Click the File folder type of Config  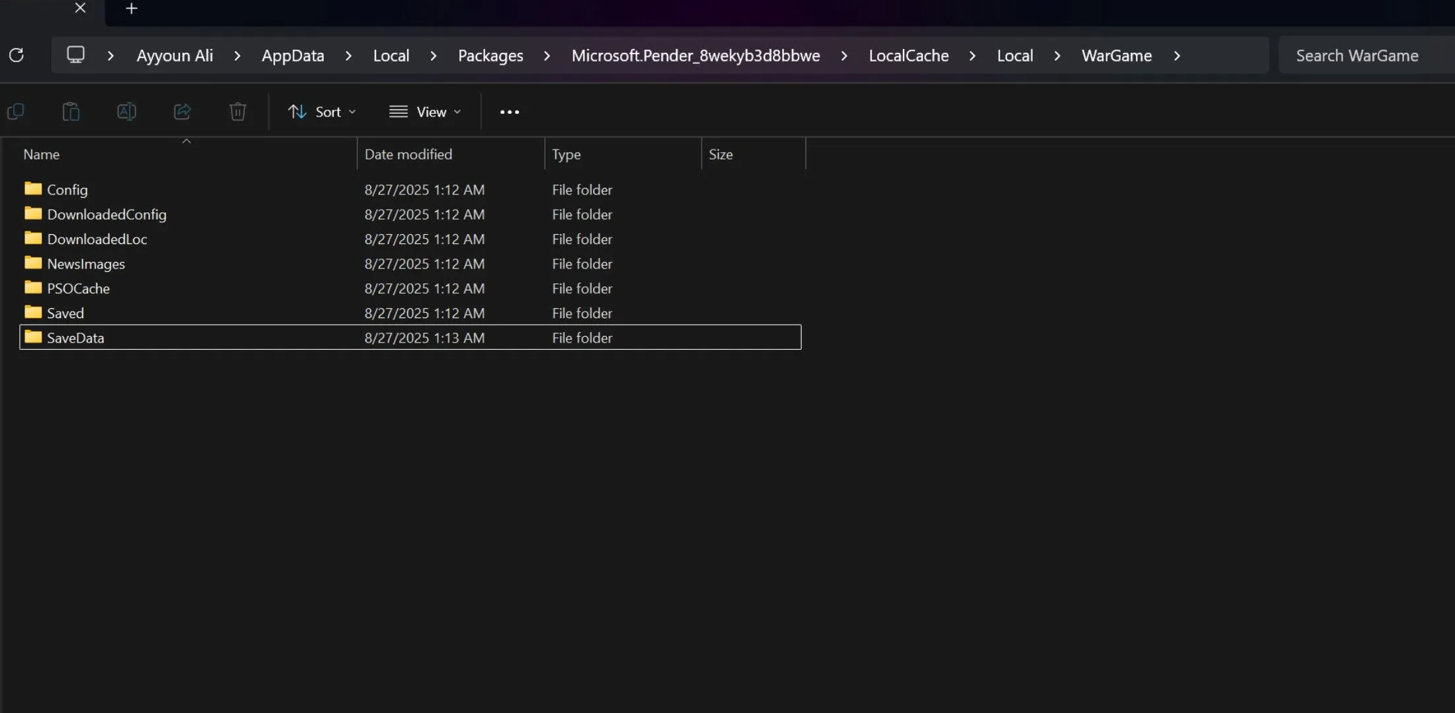[582, 190]
